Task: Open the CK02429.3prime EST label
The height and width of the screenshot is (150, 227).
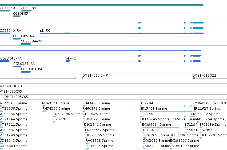Action: pyautogui.click(x=156, y=146)
